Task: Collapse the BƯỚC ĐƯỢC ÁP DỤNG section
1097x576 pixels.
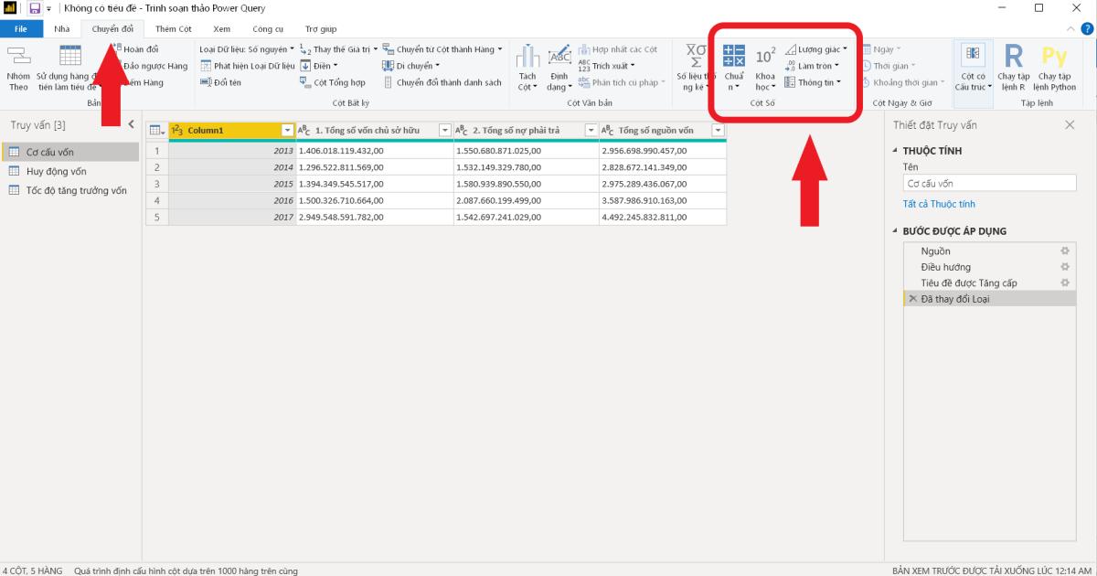Action: (896, 231)
